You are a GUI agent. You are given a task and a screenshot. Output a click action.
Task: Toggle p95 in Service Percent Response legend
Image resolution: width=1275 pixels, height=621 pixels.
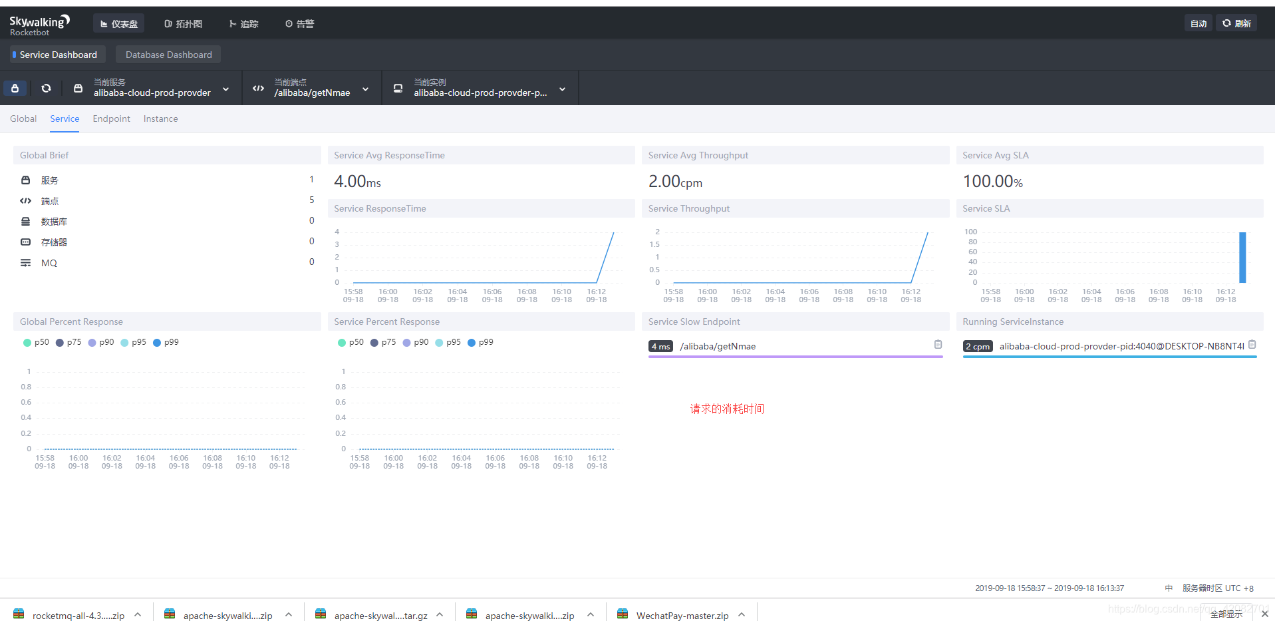pyautogui.click(x=448, y=342)
